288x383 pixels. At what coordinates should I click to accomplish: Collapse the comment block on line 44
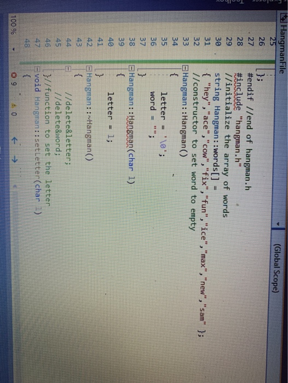[68, 68]
